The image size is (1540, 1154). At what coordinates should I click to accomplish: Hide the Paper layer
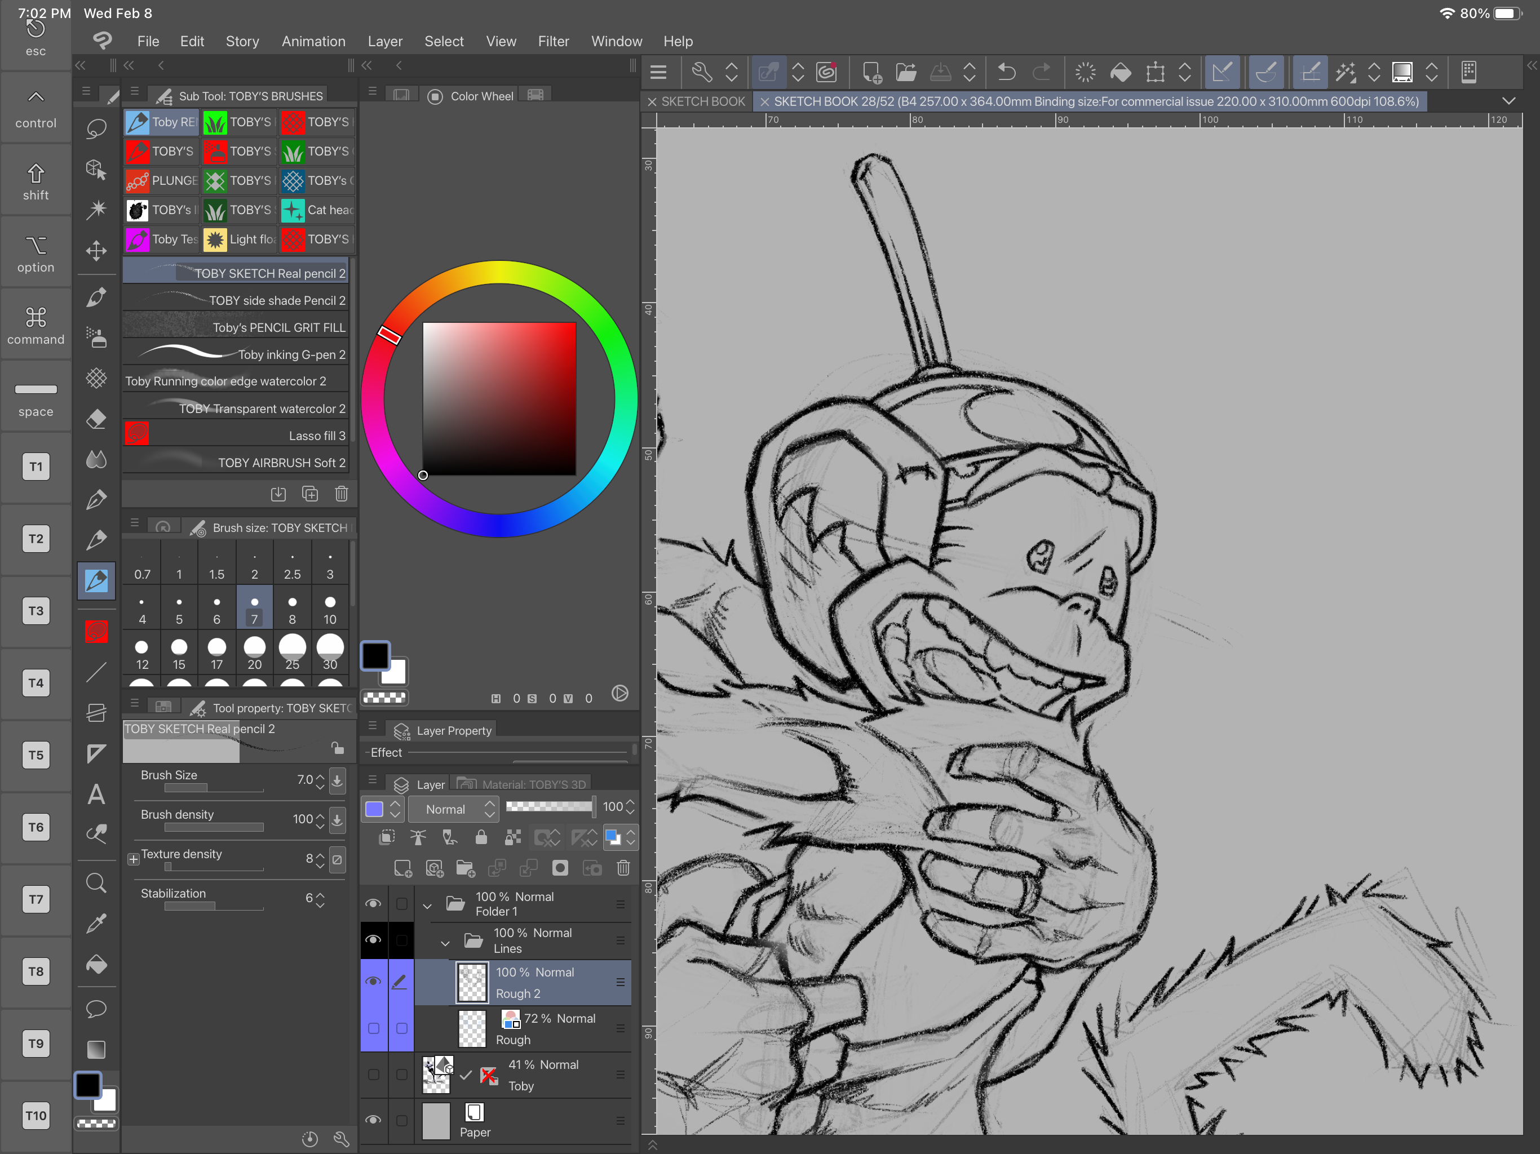coord(373,1120)
